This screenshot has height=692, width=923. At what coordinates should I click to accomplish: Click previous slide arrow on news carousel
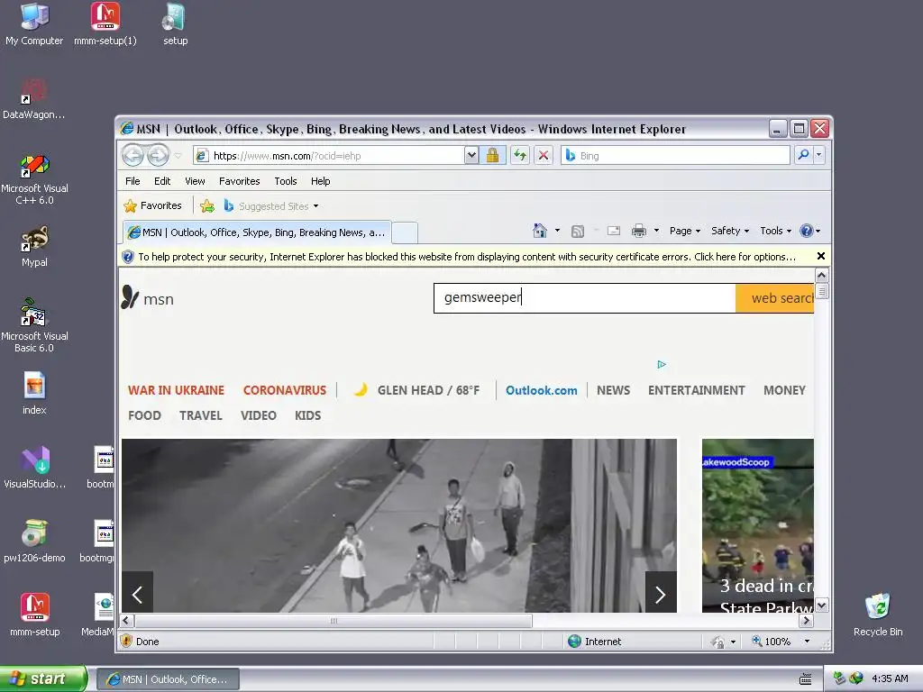point(137,595)
